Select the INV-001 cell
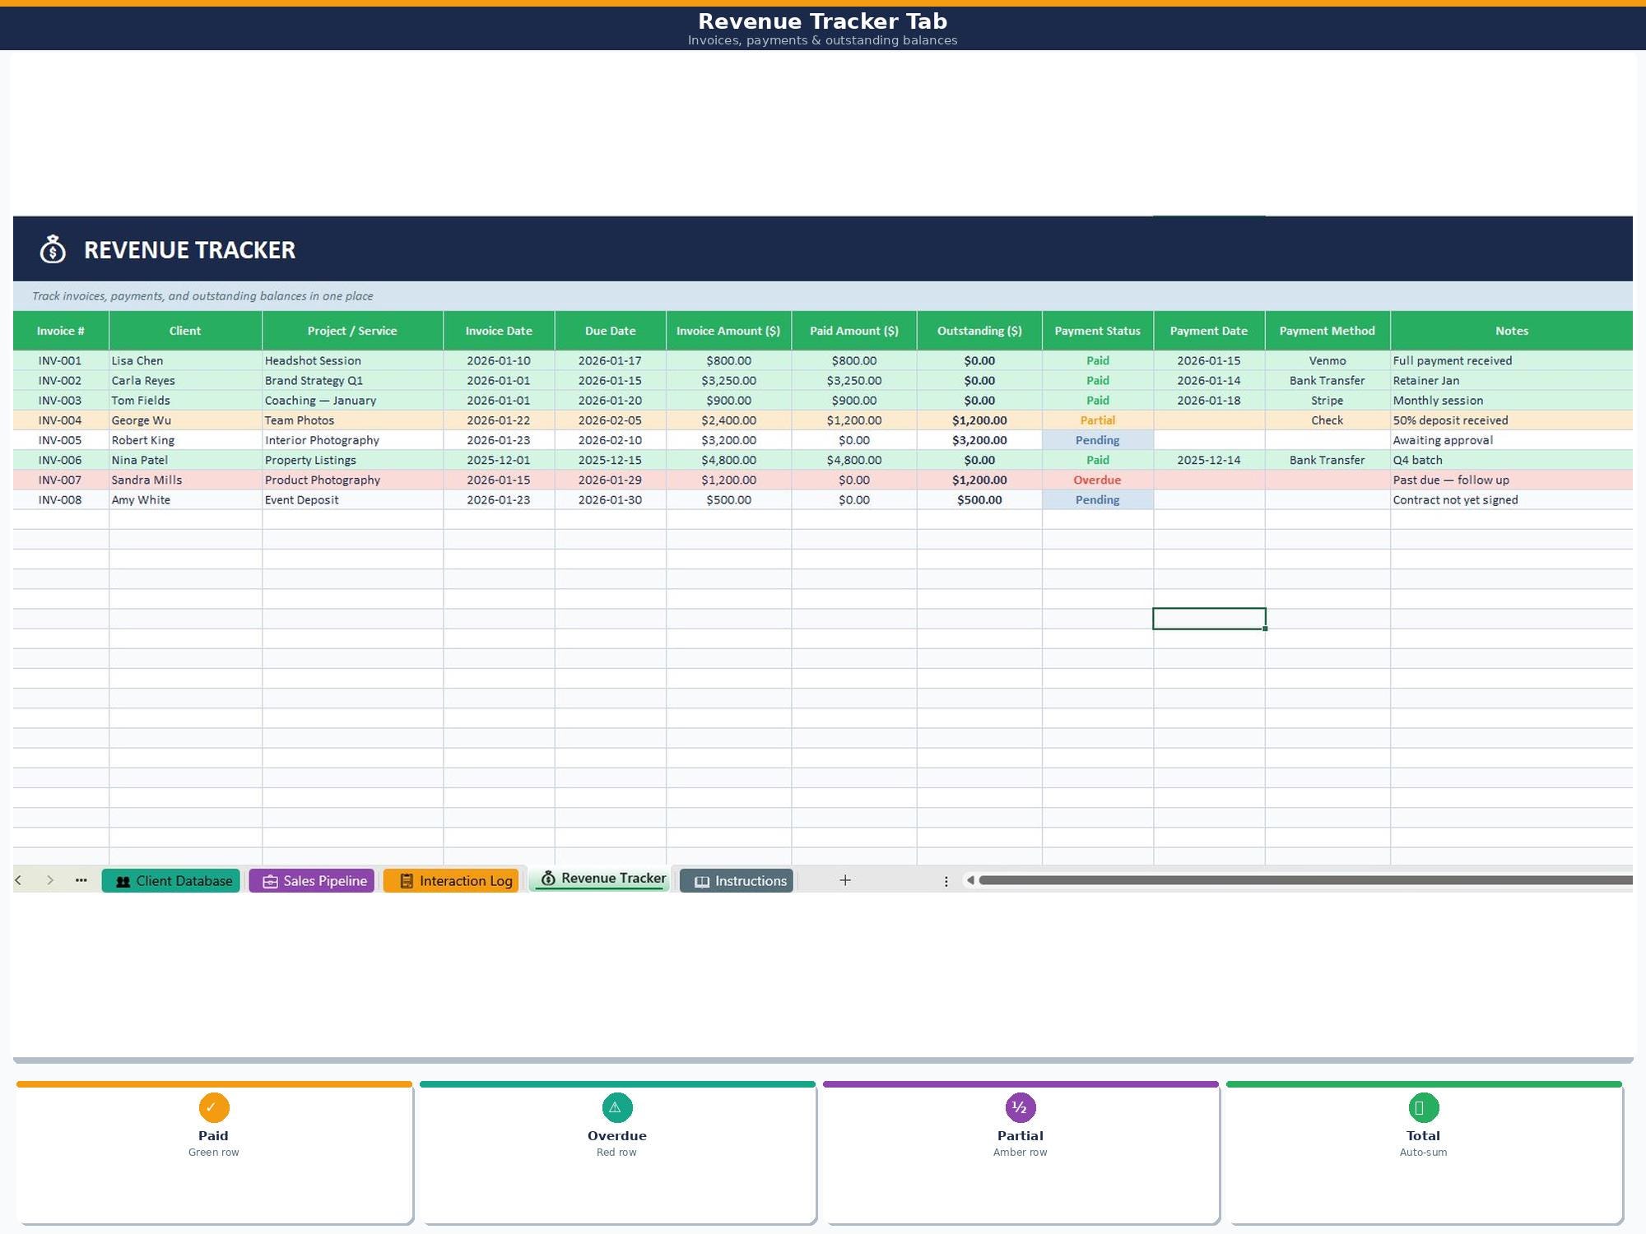 61,360
